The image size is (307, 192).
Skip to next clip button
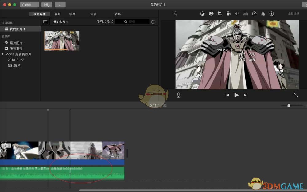tap(245, 95)
